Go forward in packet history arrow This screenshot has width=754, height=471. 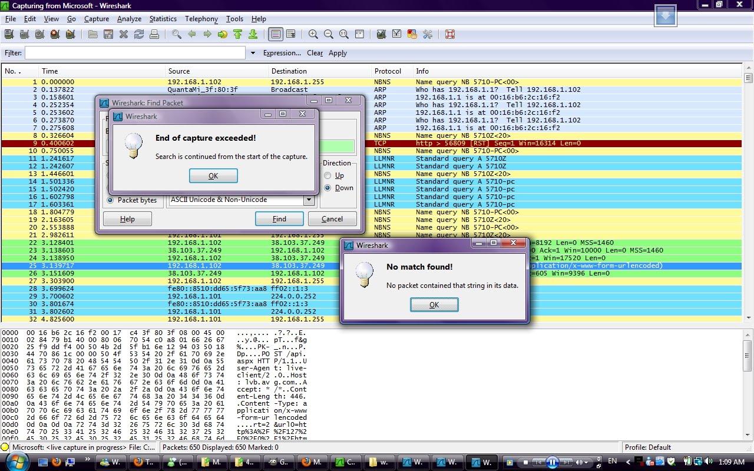(207, 34)
